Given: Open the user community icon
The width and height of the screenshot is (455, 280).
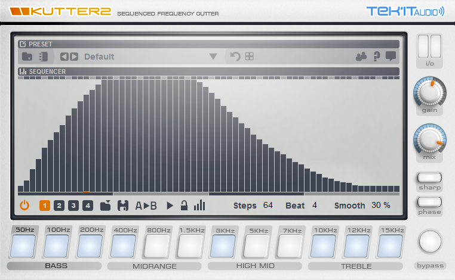Looking at the screenshot, I should click(361, 56).
